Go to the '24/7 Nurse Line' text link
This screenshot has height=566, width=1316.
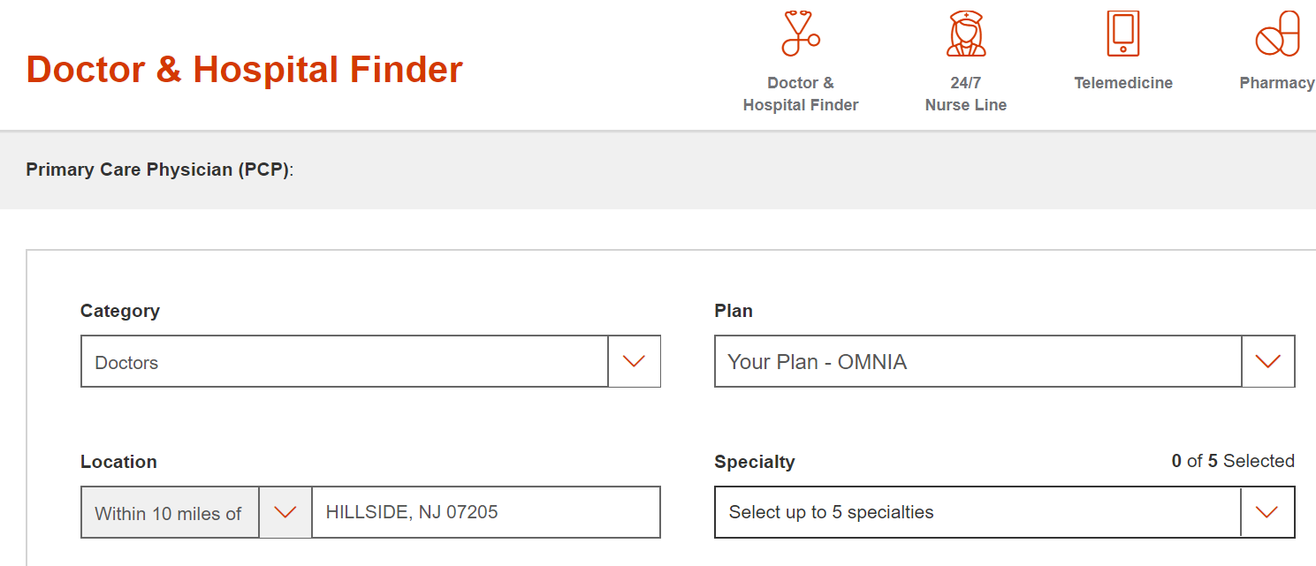pos(965,94)
